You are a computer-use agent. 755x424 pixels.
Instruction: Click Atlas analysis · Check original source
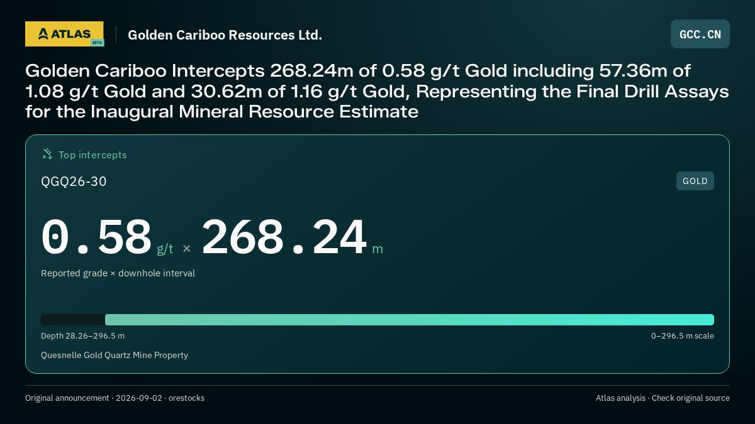click(x=663, y=398)
